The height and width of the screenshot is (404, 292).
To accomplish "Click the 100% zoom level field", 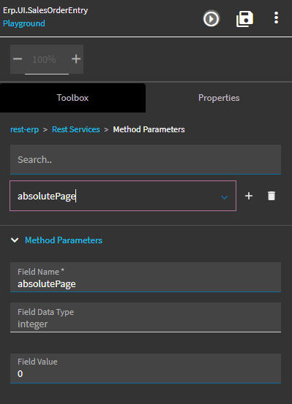I will pyautogui.click(x=44, y=59).
